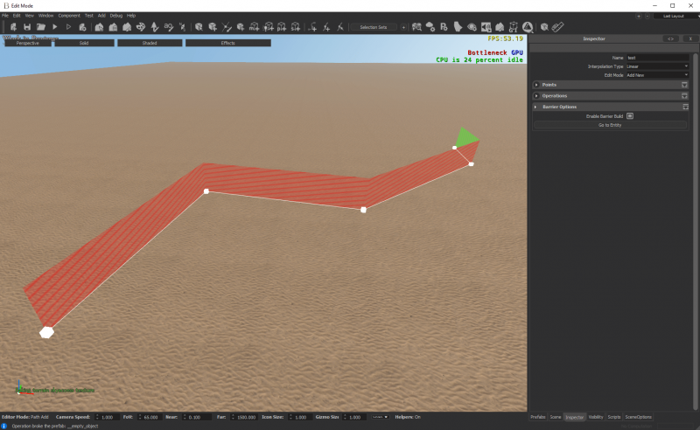
Task: Open the Interpolation Type dropdown
Action: pos(657,66)
